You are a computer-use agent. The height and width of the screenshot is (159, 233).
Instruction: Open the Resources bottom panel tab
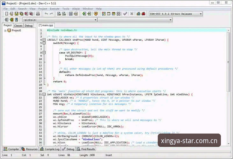pos(30,149)
